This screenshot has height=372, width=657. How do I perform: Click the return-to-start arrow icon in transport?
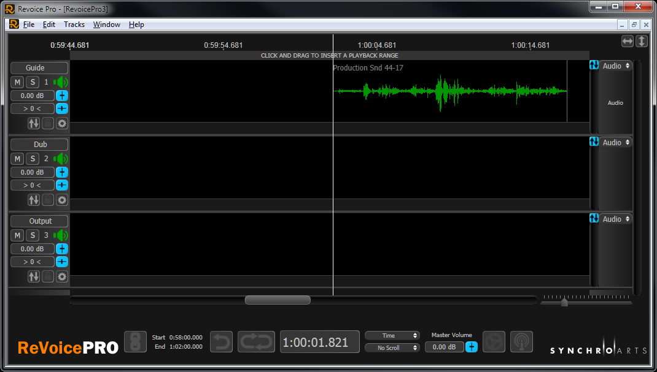(221, 342)
